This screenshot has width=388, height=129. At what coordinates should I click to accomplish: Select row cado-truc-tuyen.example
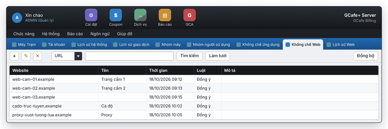[x=194, y=106]
